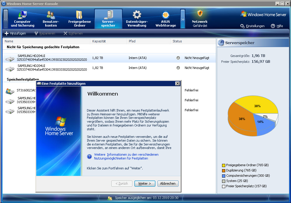The image size is (291, 203).
Task: Click the "Fehlerfrei" status of the ST3160023AS row
Action: 191,90
